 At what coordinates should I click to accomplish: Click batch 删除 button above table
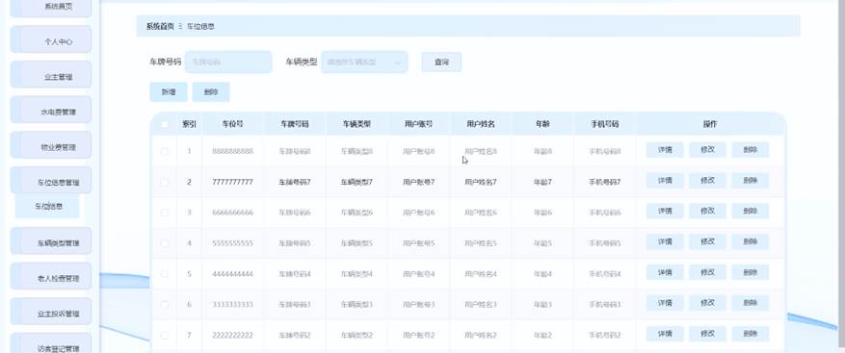(x=211, y=92)
